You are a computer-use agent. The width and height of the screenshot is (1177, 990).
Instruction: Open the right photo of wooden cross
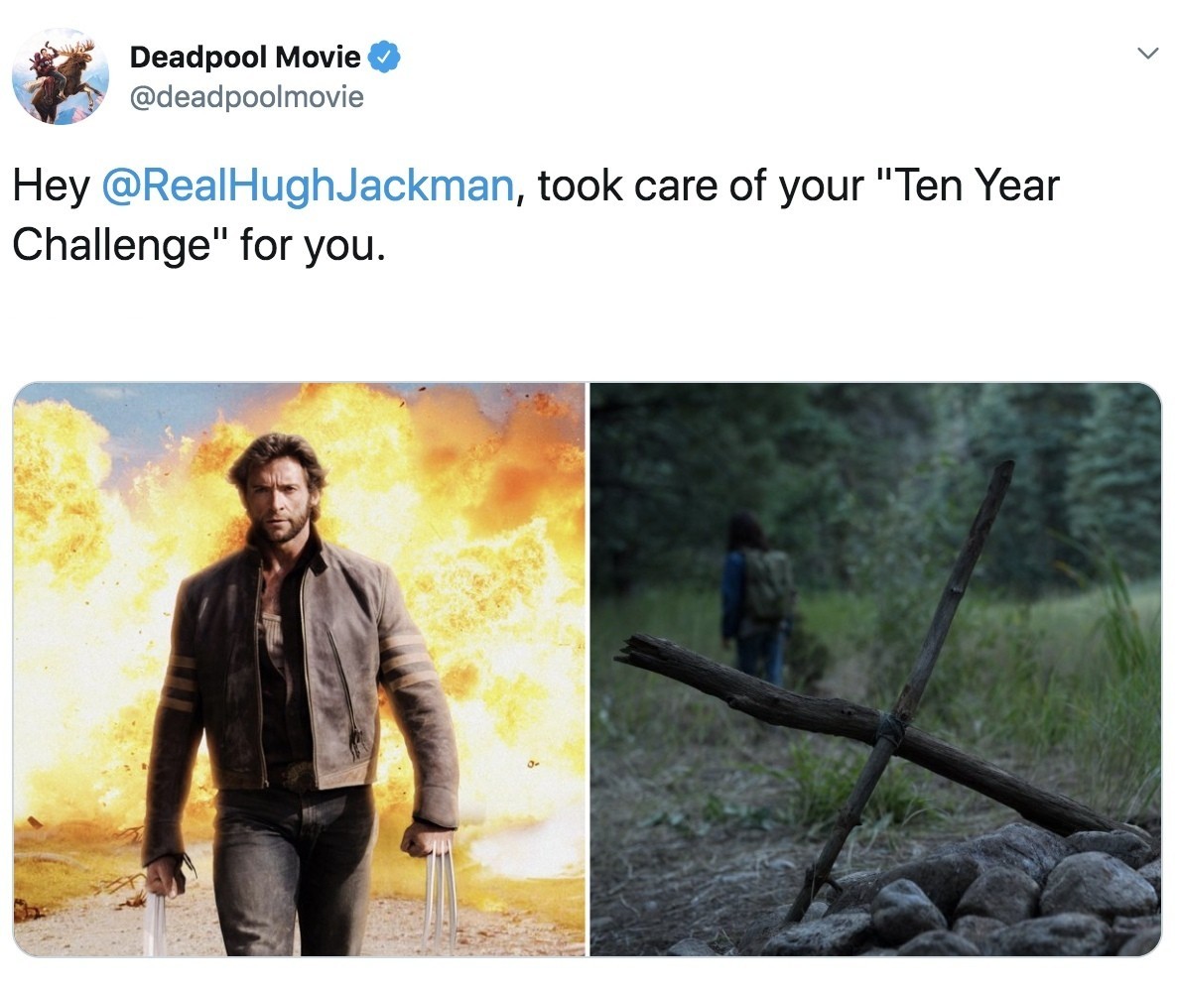pyautogui.click(x=875, y=669)
